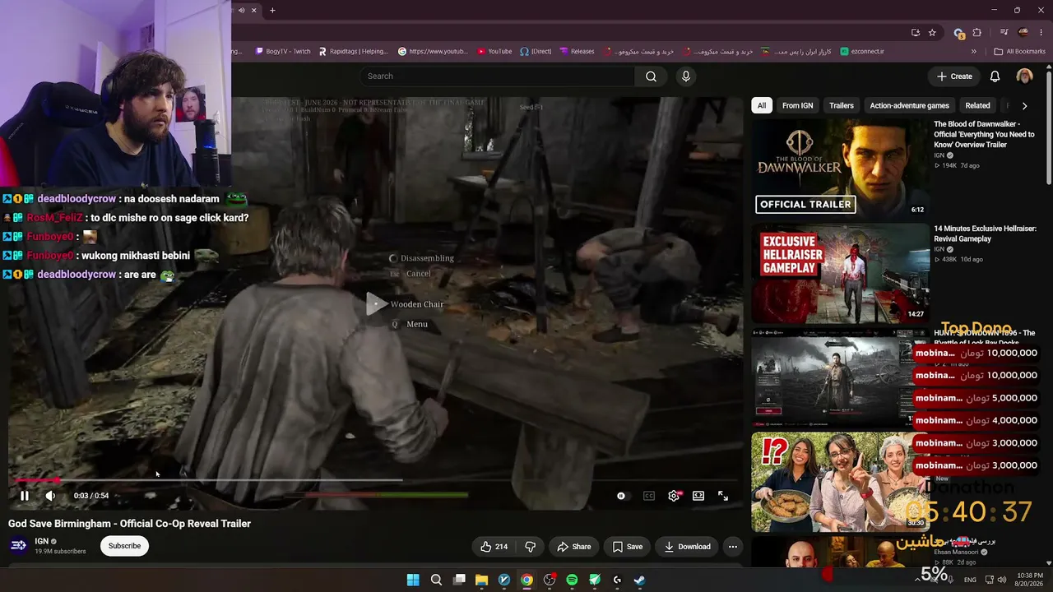Viewport: 1053px width, 592px height.
Task: Select the Action-adventure games chip
Action: (x=909, y=105)
